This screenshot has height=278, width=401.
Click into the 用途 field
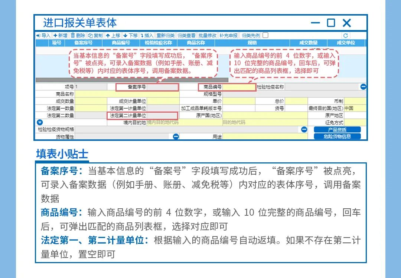pyautogui.click(x=265, y=136)
